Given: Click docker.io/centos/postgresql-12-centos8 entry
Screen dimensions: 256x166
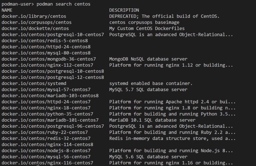Looking at the screenshot, I should pos(53,77).
